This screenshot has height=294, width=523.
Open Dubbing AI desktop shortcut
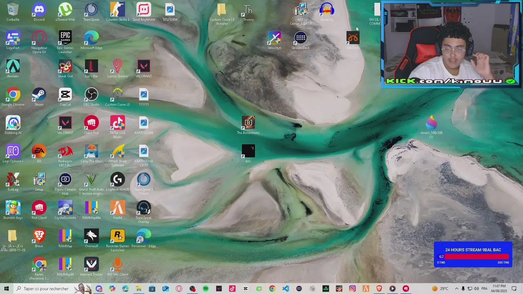(13, 125)
